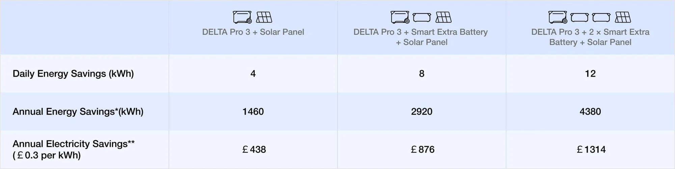
Task: Click the solar panel icon in the two-icon header group
Action: coord(264,17)
